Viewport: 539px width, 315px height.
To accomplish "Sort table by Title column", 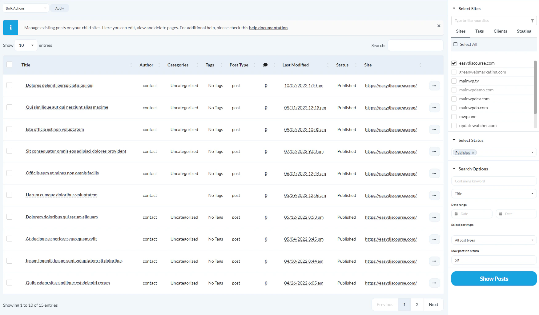I will click(26, 65).
